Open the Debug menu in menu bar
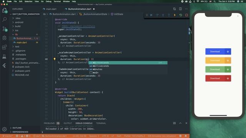The image size is (246, 138). (x=48, y=2)
